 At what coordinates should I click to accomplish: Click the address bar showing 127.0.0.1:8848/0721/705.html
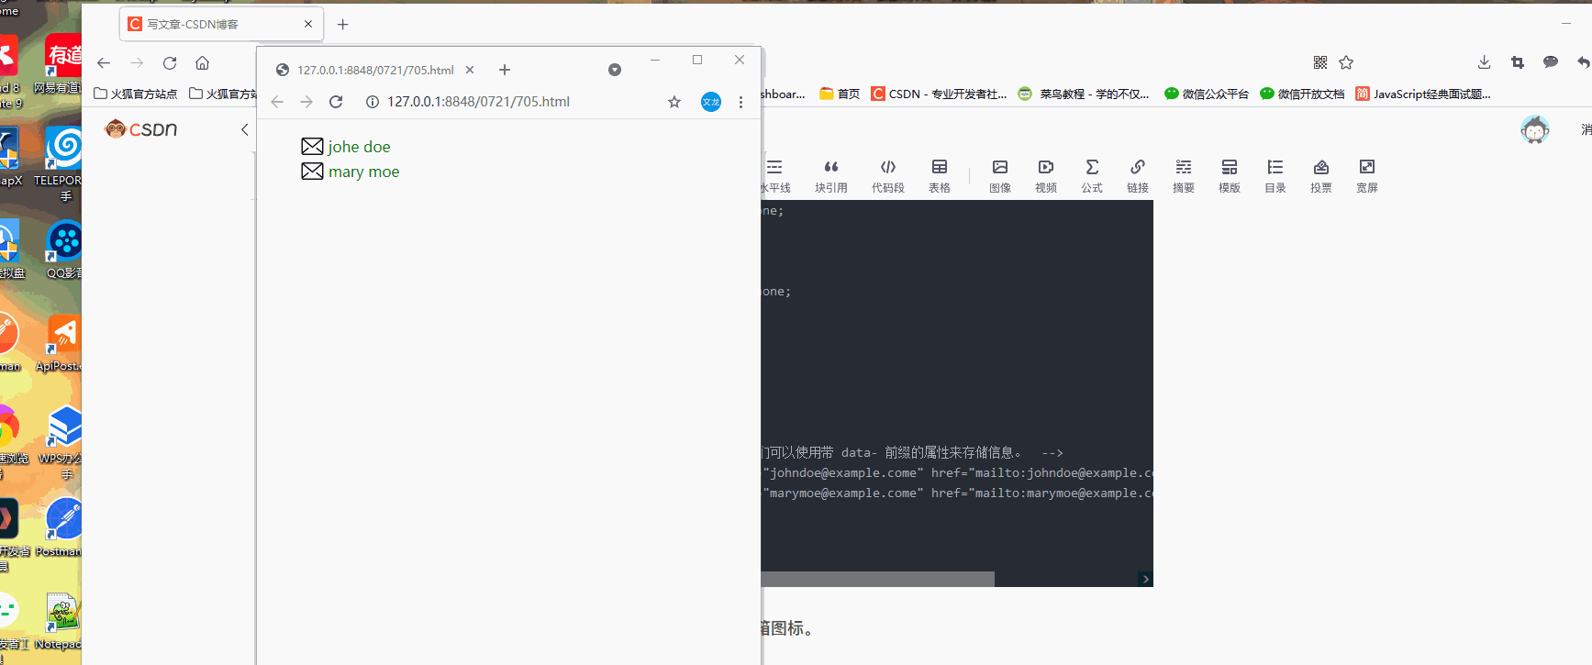coord(478,102)
